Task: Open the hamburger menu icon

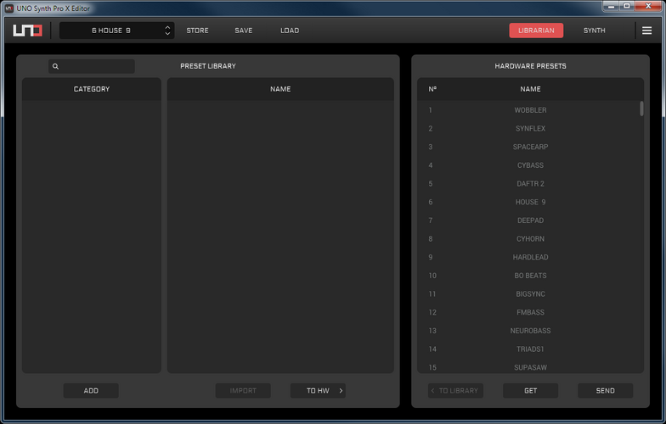Action: [x=646, y=31]
